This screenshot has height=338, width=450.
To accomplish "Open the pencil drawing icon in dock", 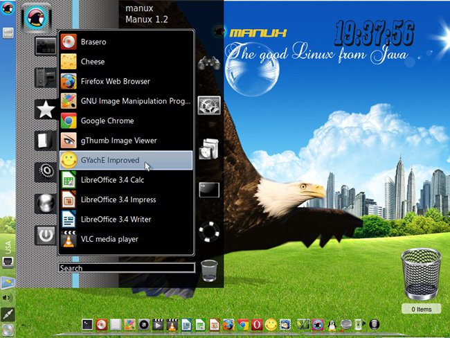I will coord(303,325).
